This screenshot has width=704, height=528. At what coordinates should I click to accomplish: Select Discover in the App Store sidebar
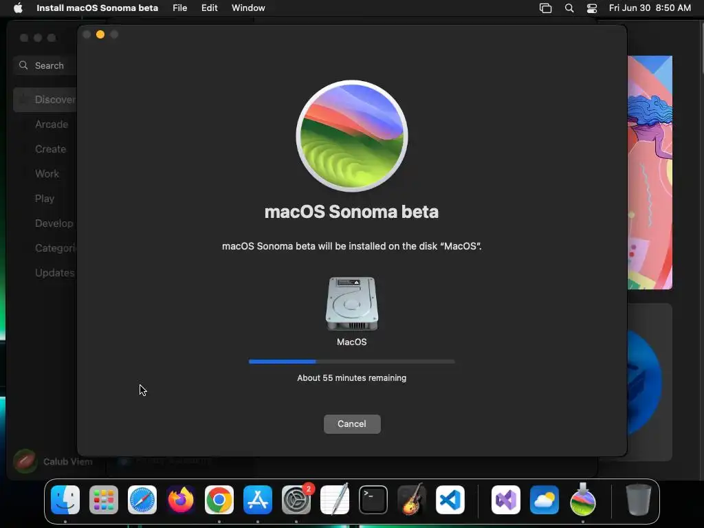[45, 100]
